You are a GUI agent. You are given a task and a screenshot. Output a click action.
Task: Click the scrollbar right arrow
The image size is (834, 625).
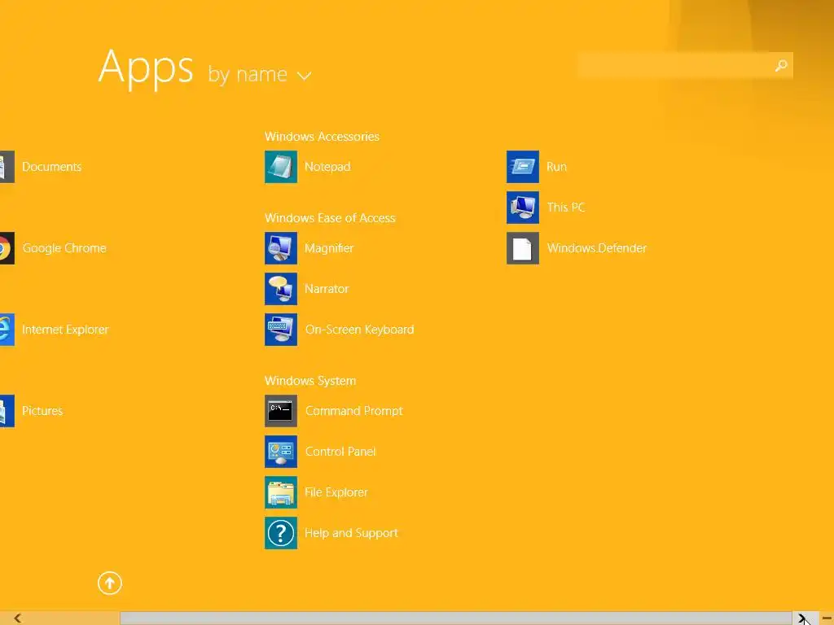pyautogui.click(x=802, y=618)
